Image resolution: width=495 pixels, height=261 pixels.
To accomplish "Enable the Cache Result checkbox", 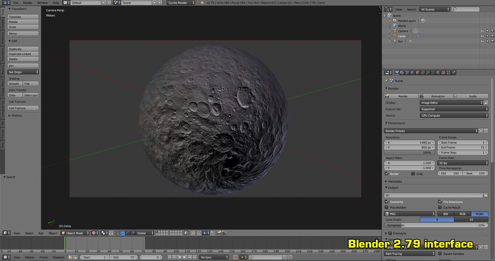I will click(440, 207).
